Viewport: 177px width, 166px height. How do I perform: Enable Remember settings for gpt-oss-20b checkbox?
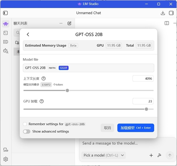tap(25, 124)
